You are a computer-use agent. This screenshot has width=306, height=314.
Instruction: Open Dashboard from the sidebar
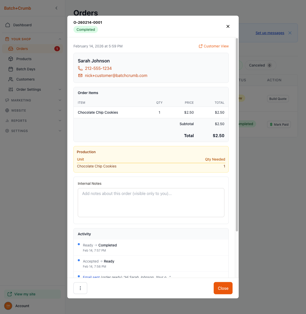tap(22, 25)
